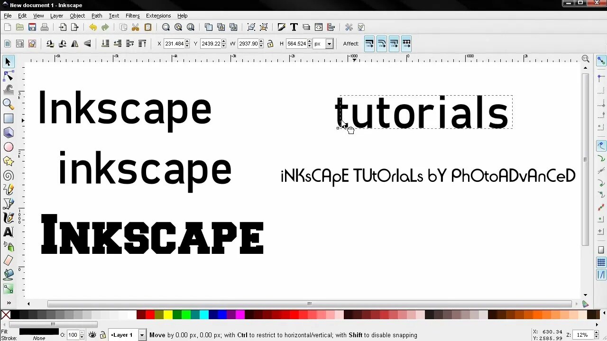Select the Spiral tool
The width and height of the screenshot is (607, 341).
[x=8, y=176]
